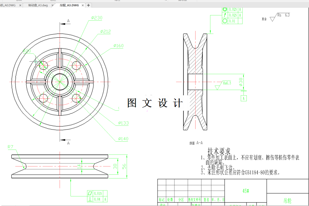The width and height of the screenshot is (309, 206).
Task: Select the Ø230 diameter dimension text
Action: click(x=97, y=18)
